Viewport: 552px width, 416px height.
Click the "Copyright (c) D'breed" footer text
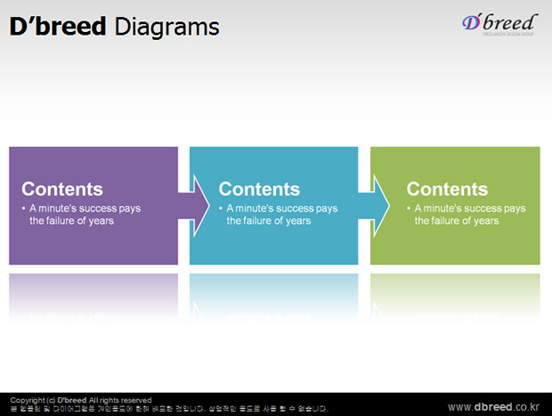point(80,400)
